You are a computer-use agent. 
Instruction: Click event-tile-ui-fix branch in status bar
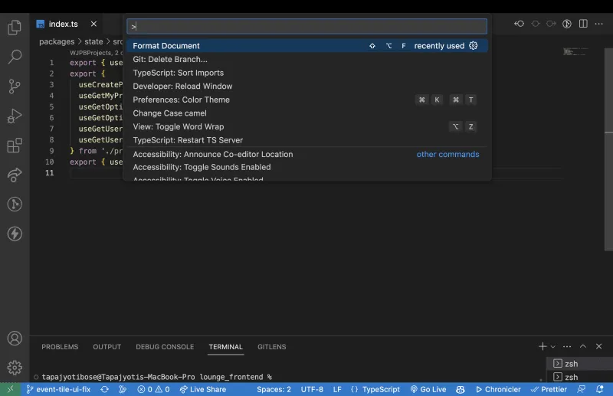(58, 389)
